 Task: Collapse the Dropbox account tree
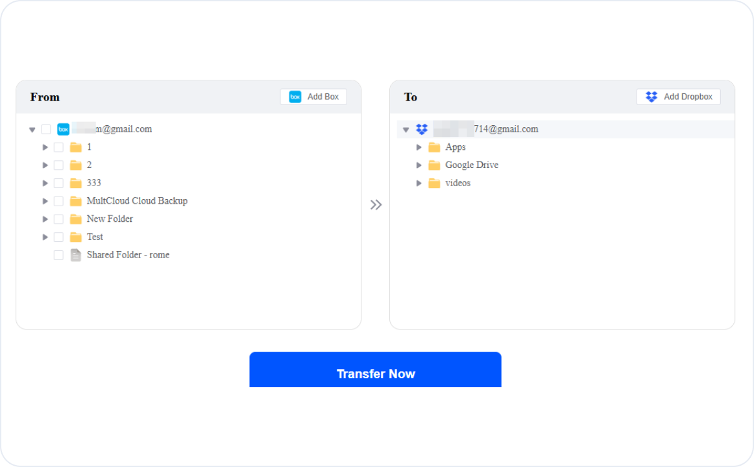tap(406, 130)
